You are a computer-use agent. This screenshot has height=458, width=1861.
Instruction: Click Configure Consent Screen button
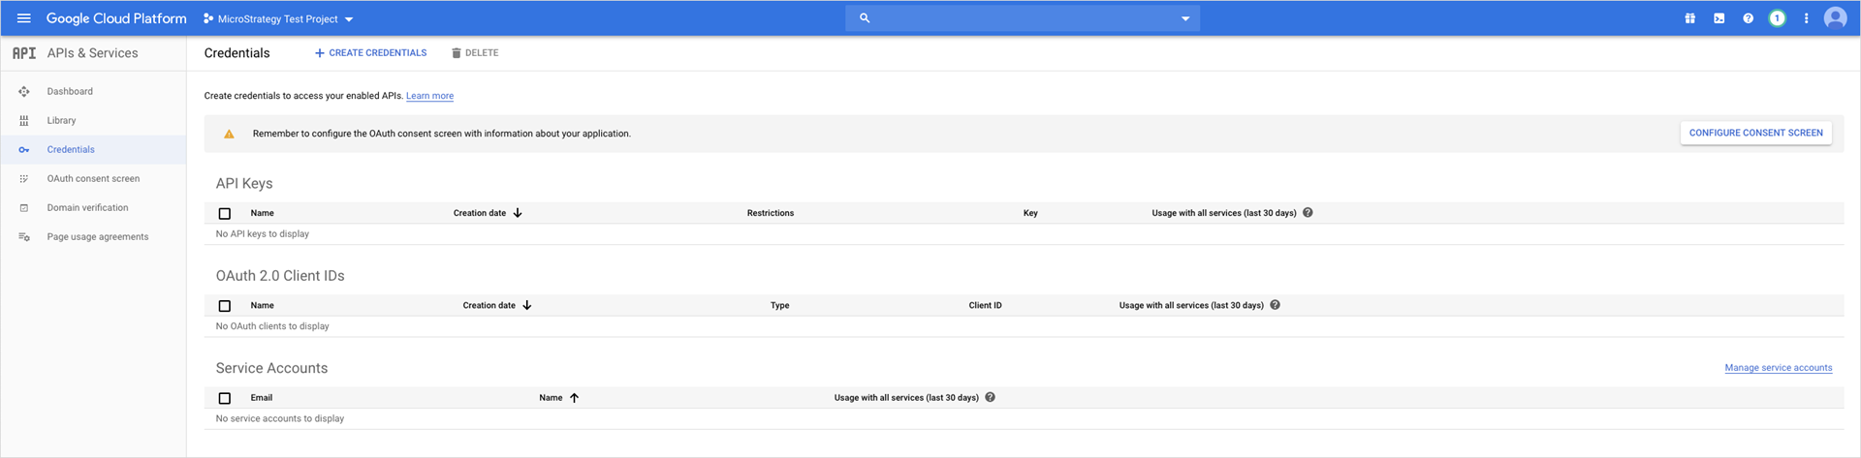(1755, 133)
